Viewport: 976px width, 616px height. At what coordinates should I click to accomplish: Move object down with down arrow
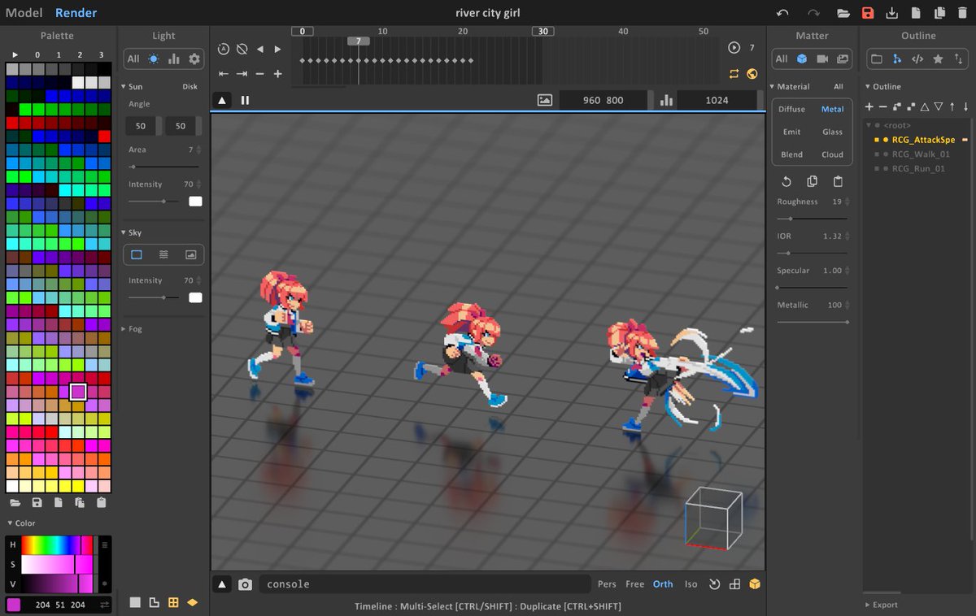tap(966, 106)
